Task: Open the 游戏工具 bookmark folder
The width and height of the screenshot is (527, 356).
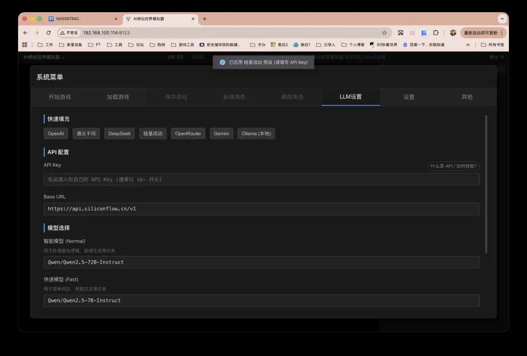Action: 182,44
